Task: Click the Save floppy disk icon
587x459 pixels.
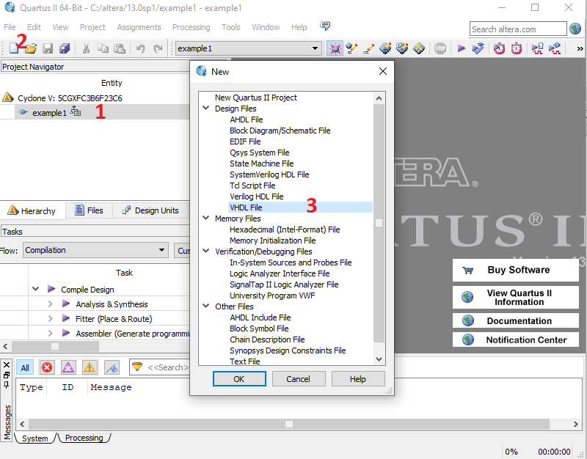Action: [x=48, y=48]
